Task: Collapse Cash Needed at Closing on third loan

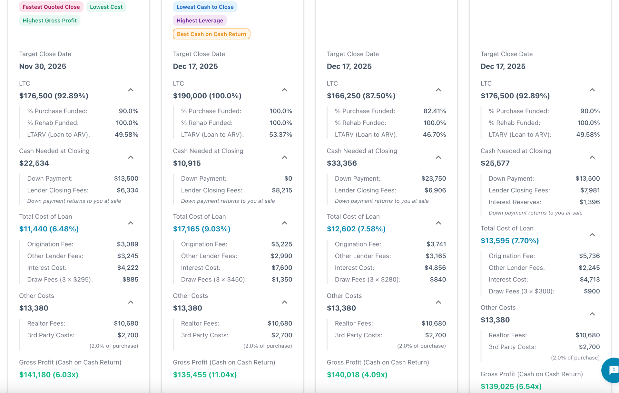Action: point(438,158)
